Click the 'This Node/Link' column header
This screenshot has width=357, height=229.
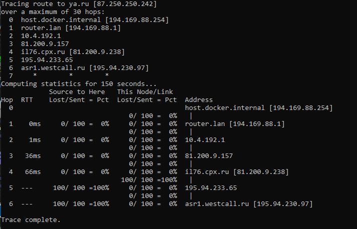(145, 91)
